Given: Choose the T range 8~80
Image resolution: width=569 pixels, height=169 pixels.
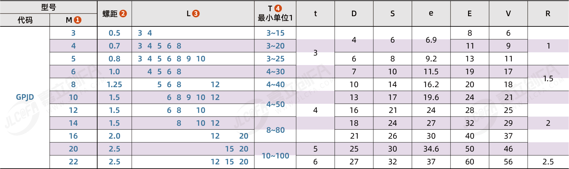Looking at the screenshot, I should [275, 130].
